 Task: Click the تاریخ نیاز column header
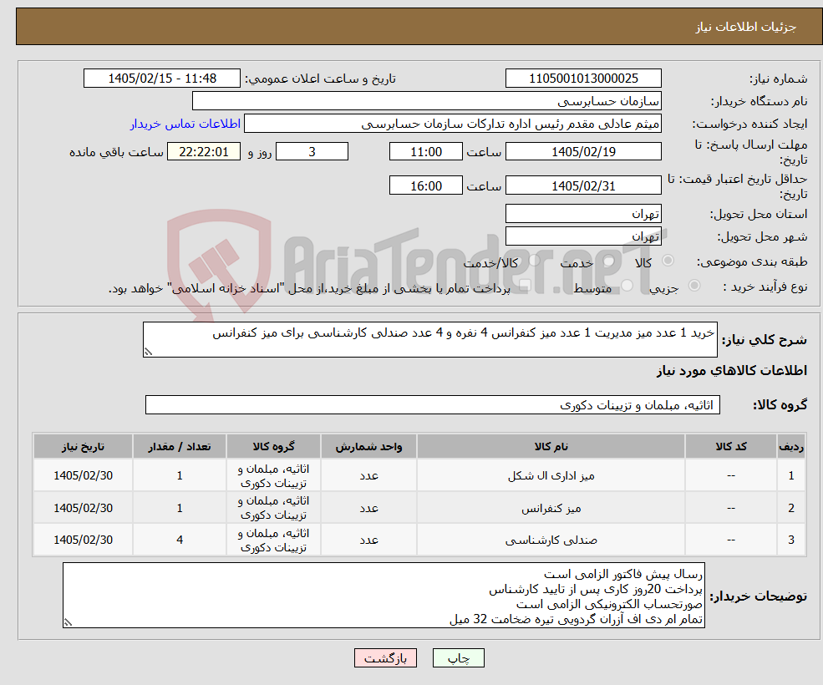(x=83, y=446)
